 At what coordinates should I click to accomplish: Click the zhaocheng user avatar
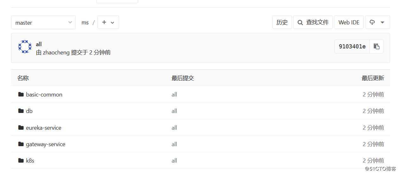coord(25,47)
